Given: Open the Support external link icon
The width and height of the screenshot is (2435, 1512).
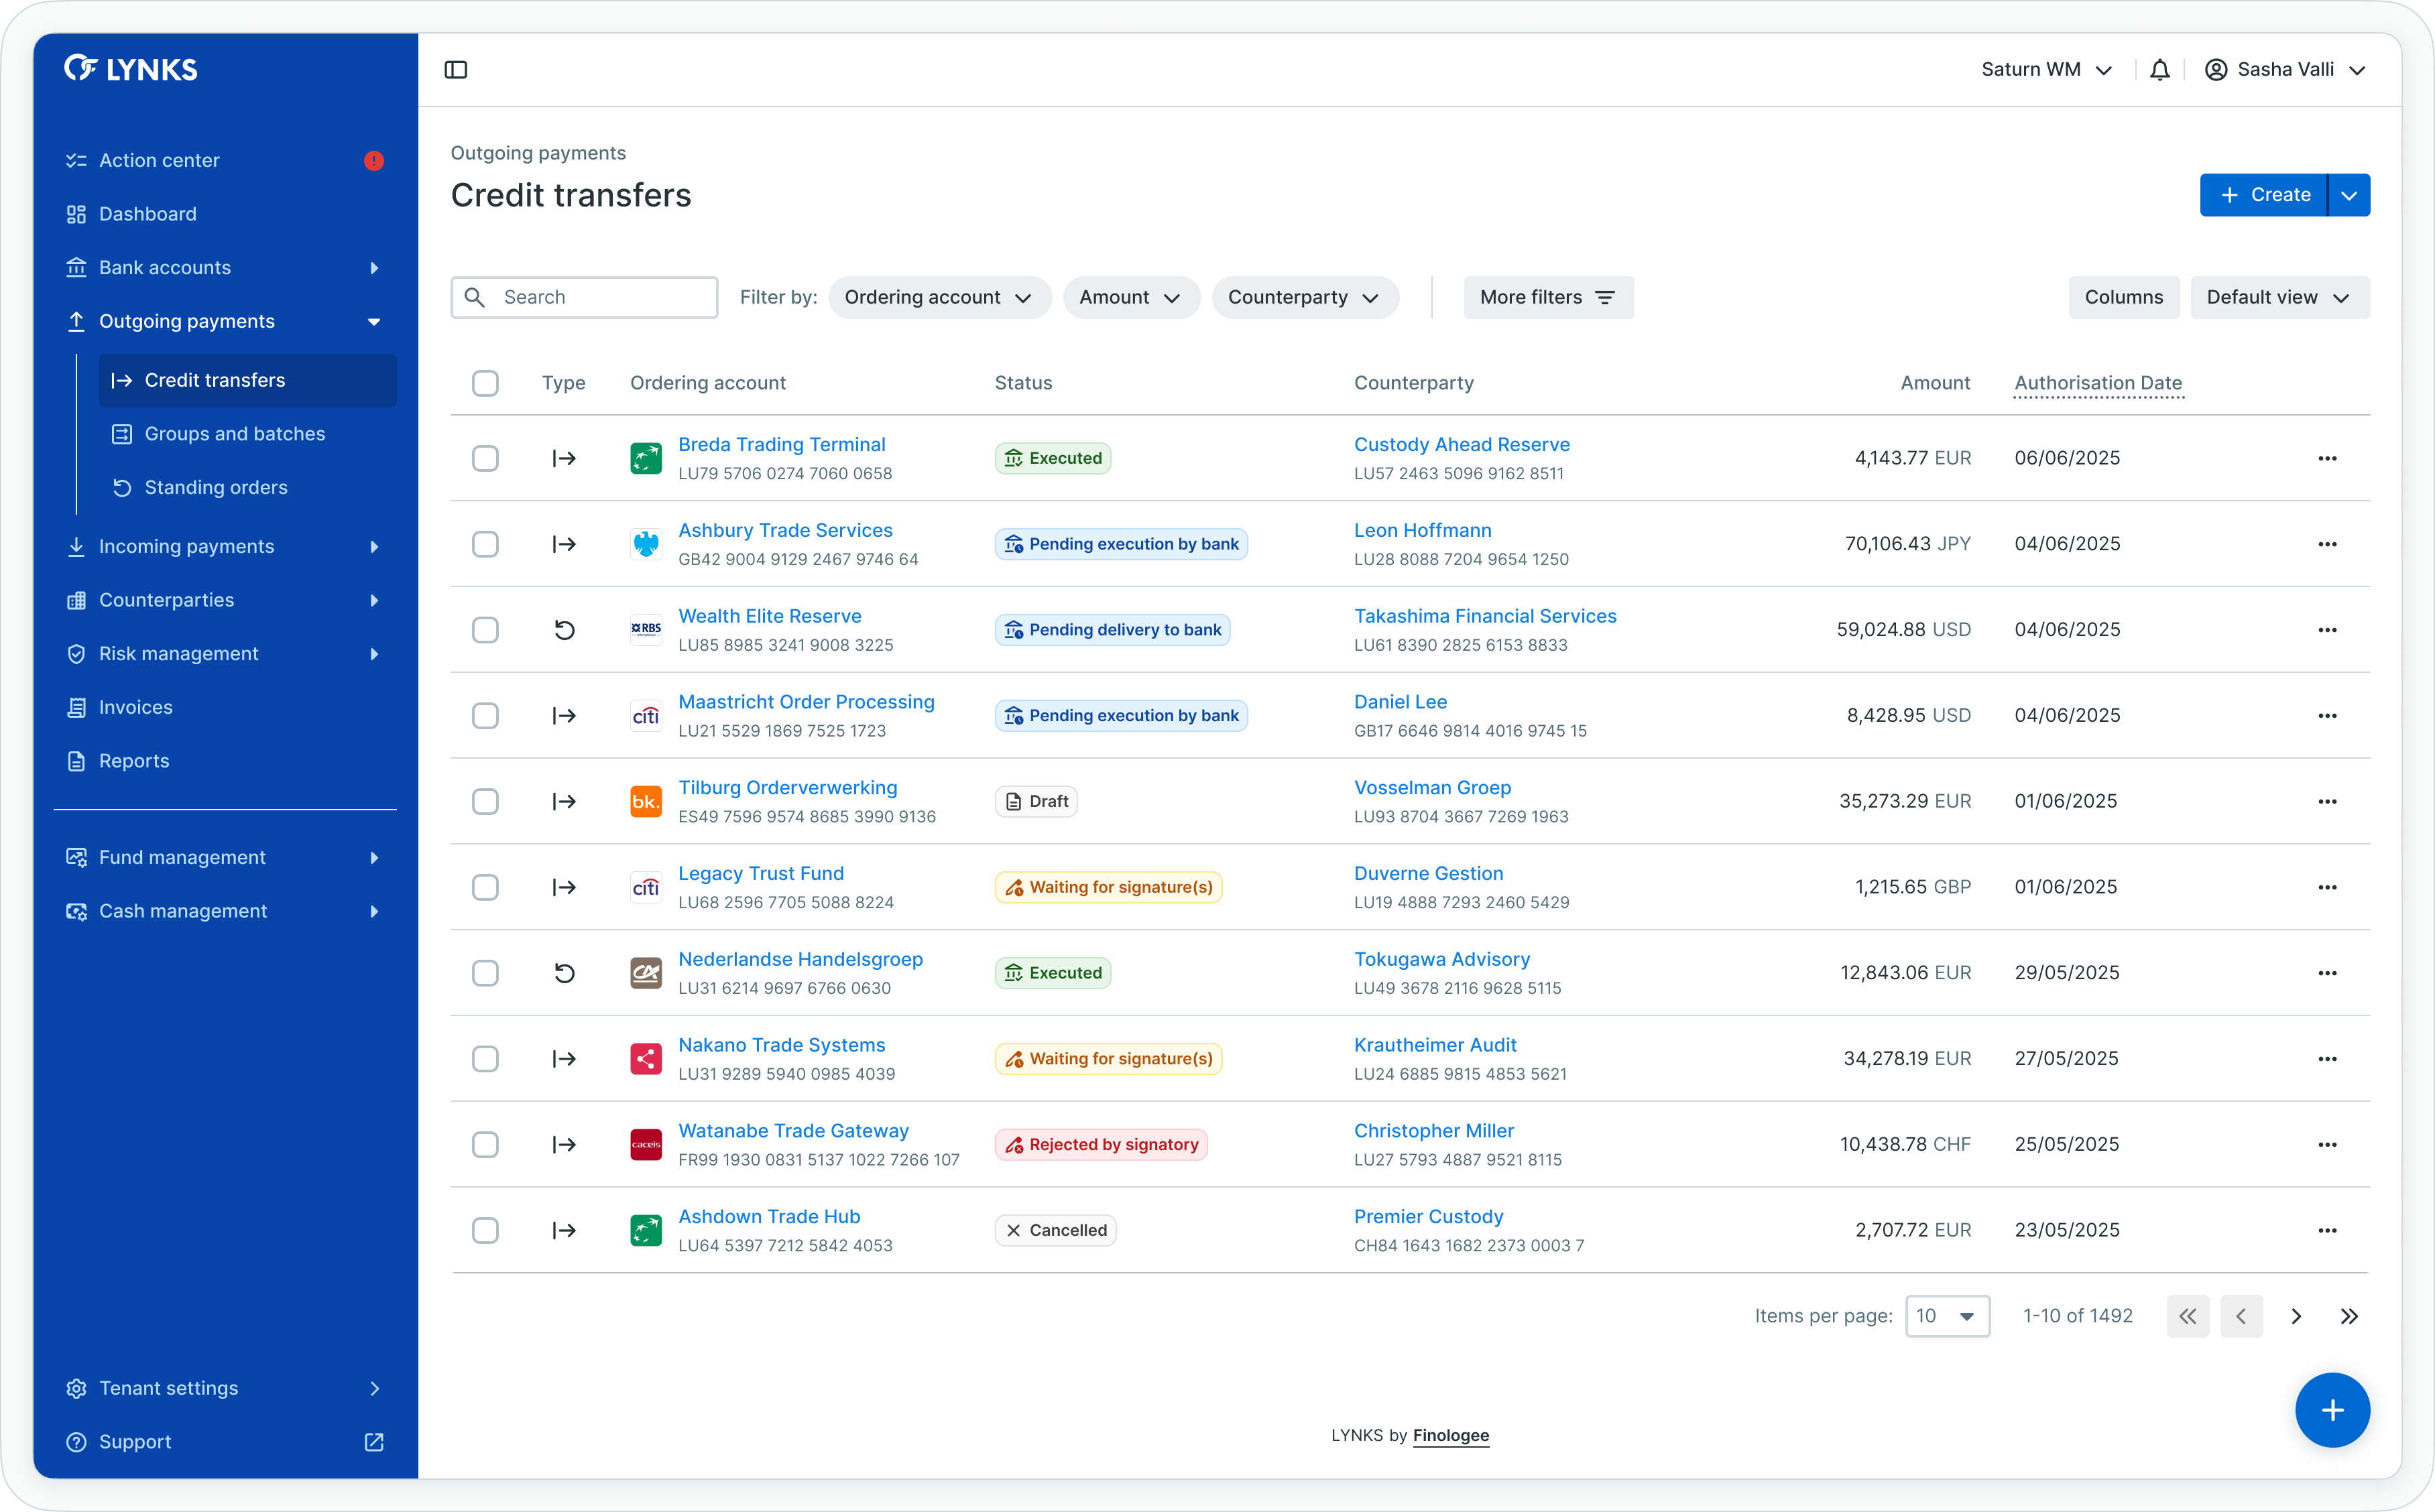Looking at the screenshot, I should point(374,1442).
